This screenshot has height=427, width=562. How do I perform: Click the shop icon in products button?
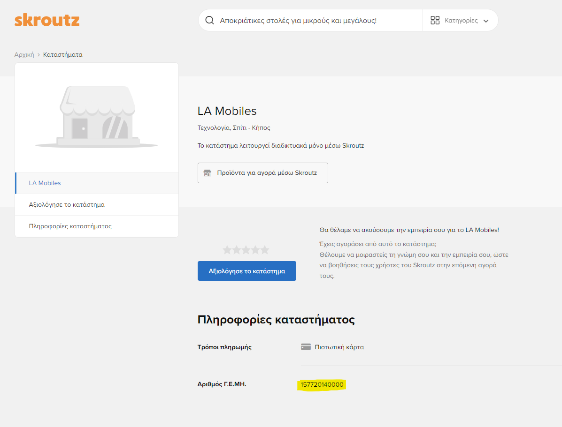[x=207, y=173]
